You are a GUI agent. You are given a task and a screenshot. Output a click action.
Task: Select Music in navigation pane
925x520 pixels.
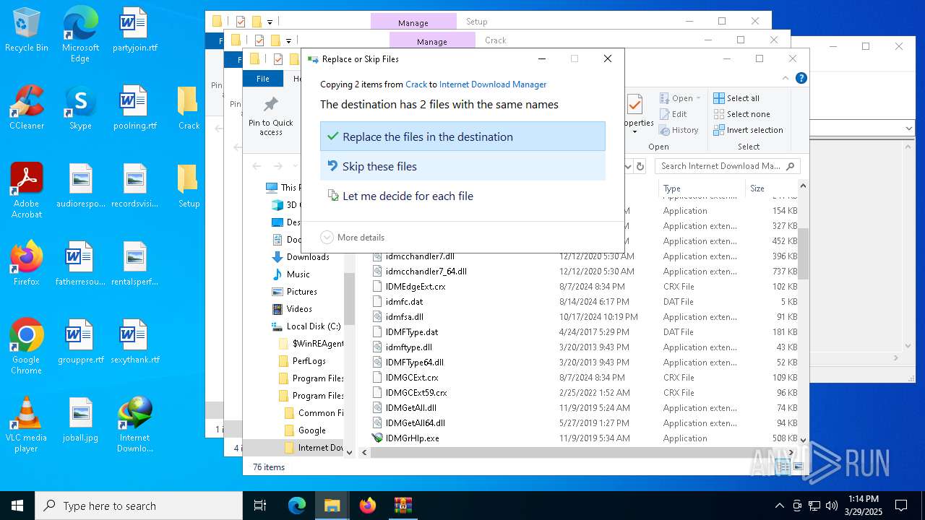(x=298, y=274)
